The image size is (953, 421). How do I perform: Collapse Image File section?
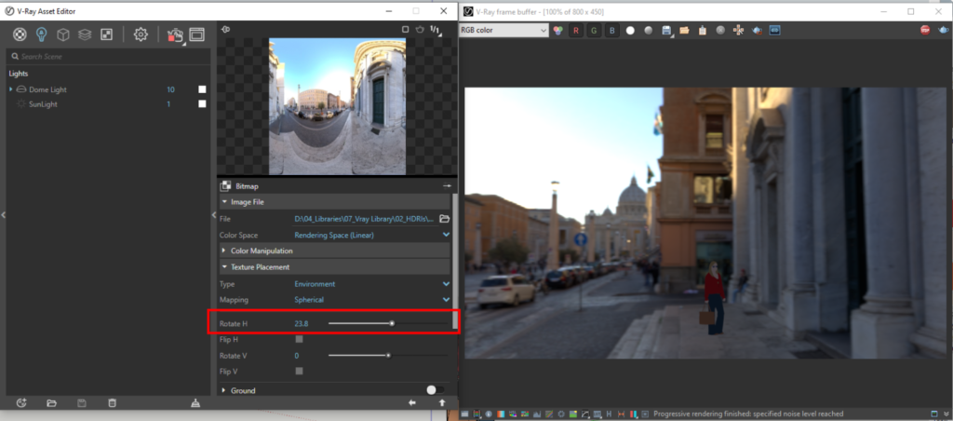pyautogui.click(x=334, y=202)
